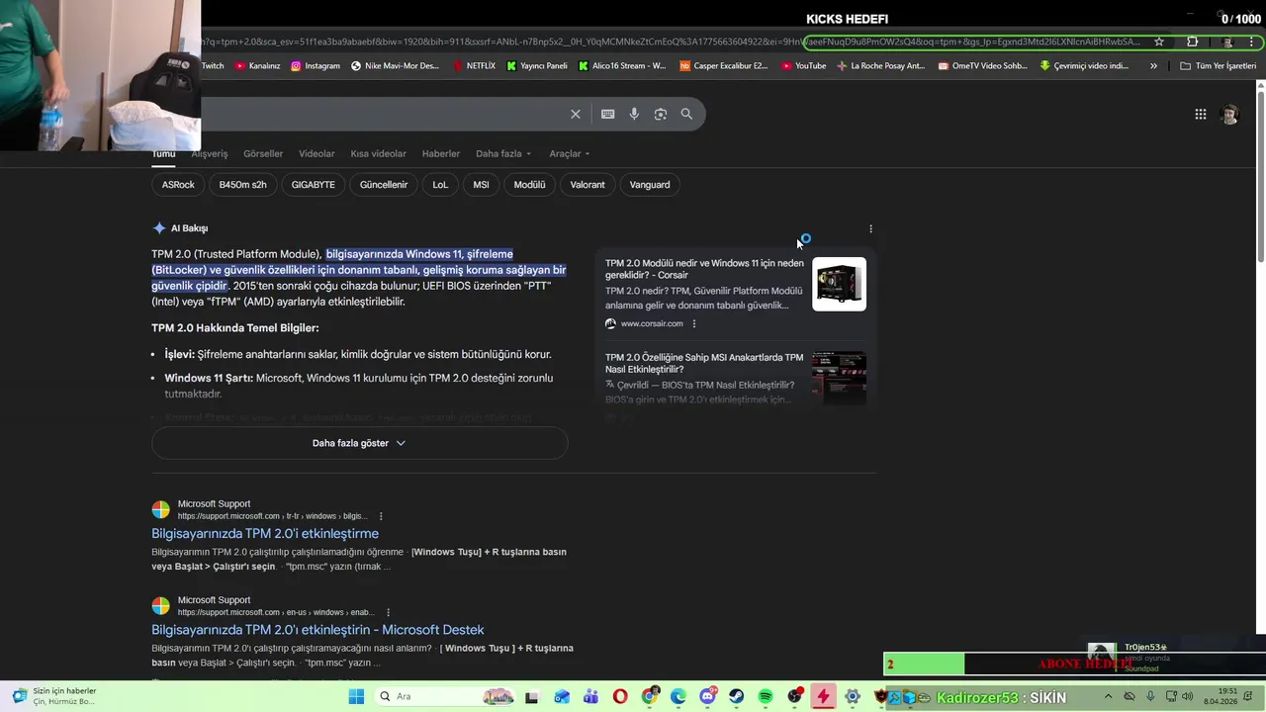
Task: Open TPM 2.0'ı etkinleştirin - Microsoft Destek link
Action: click(317, 630)
